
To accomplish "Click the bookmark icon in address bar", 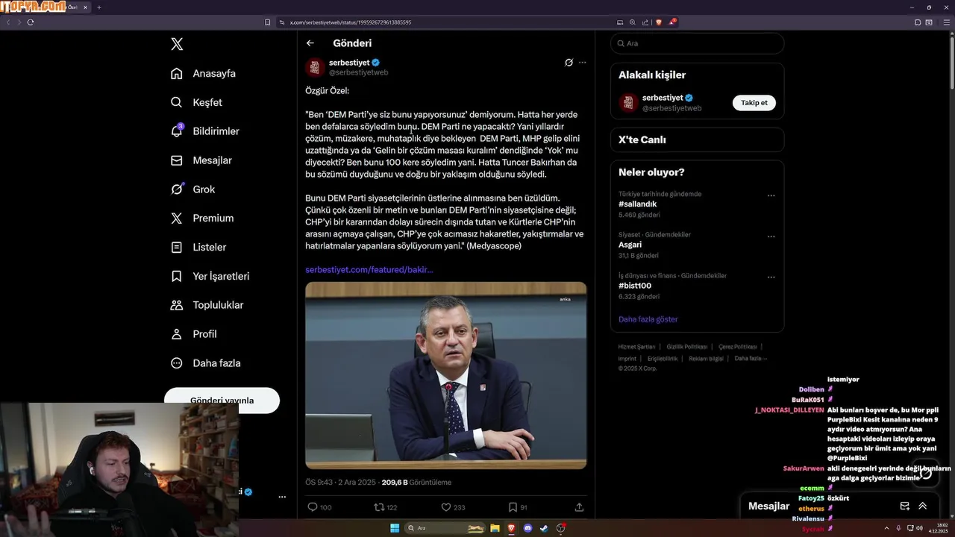I will (268, 22).
